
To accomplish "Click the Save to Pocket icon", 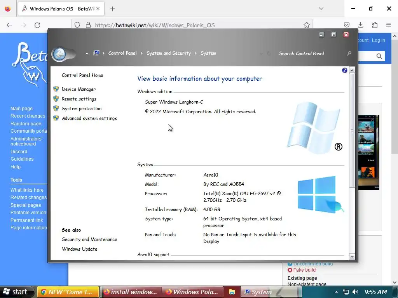I will click(x=346, y=25).
